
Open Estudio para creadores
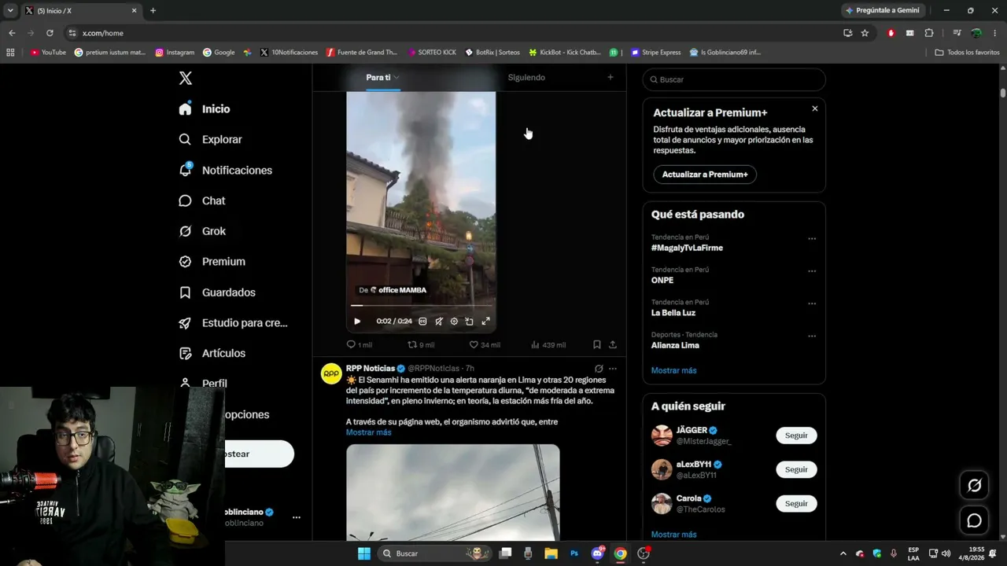[233, 323]
